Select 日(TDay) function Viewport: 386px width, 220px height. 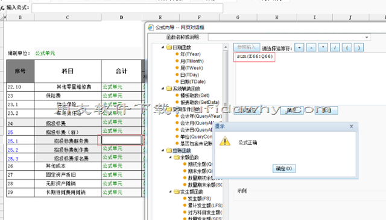(x=189, y=75)
